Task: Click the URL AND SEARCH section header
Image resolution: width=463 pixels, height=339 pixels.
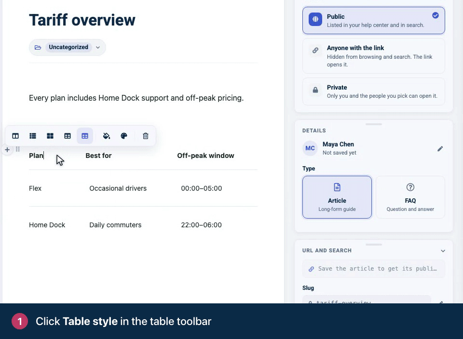Action: 327,250
